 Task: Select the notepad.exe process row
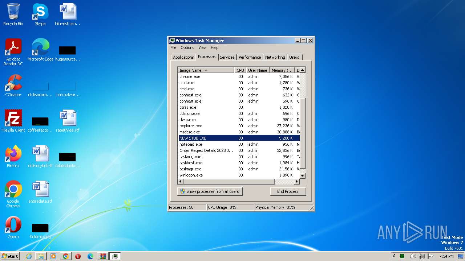pos(239,144)
